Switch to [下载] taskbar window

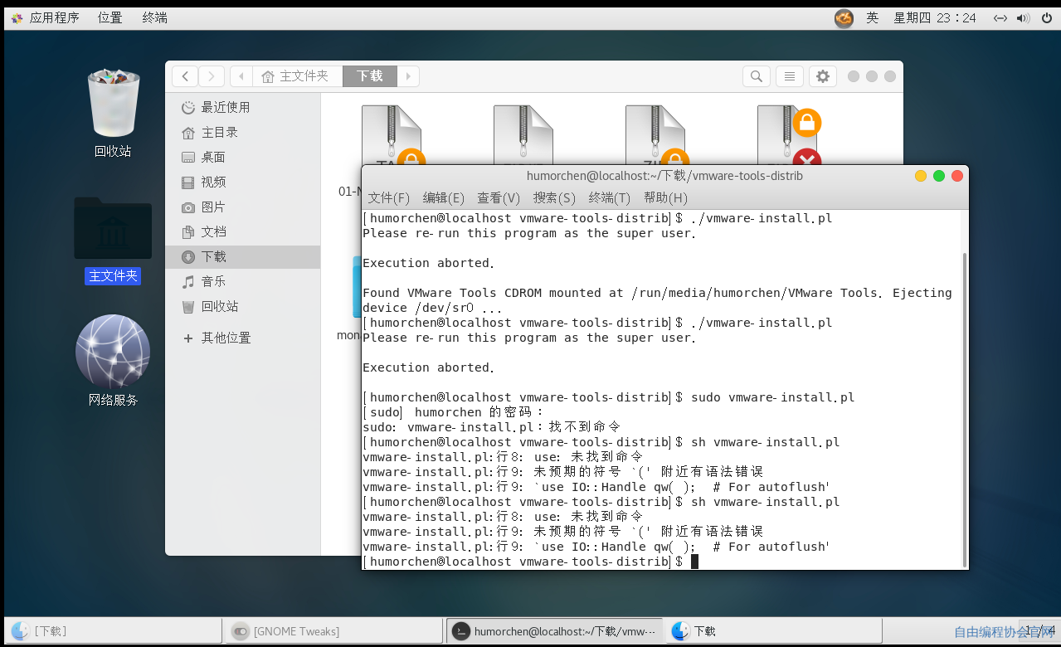coord(114,631)
